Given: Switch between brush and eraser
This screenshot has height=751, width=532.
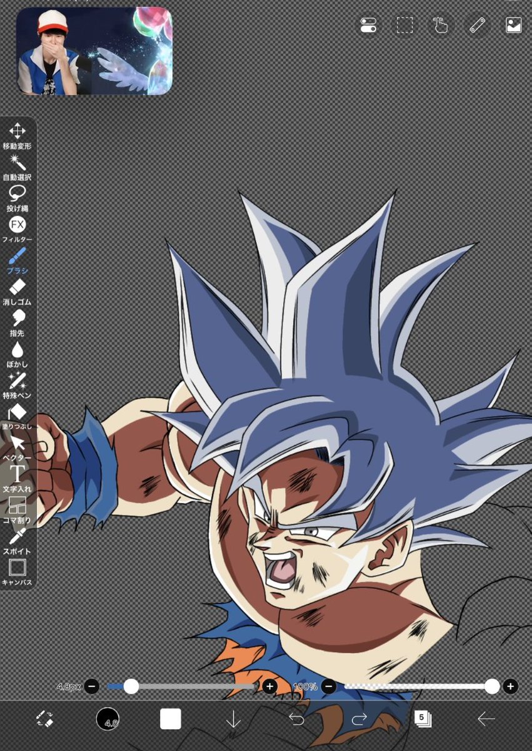Looking at the screenshot, I should 44,718.
